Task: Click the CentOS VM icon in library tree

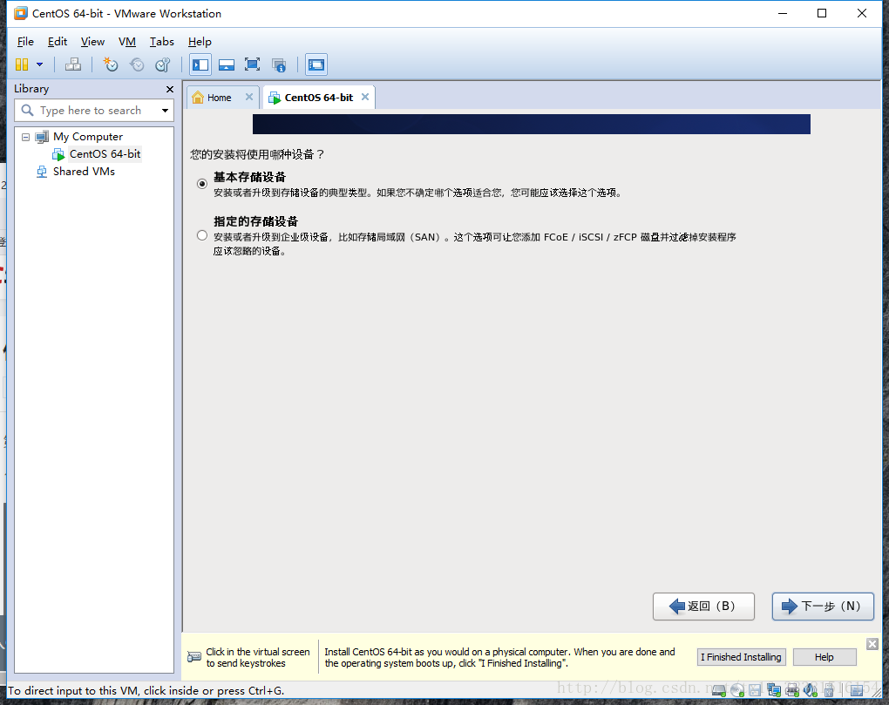Action: 58,154
